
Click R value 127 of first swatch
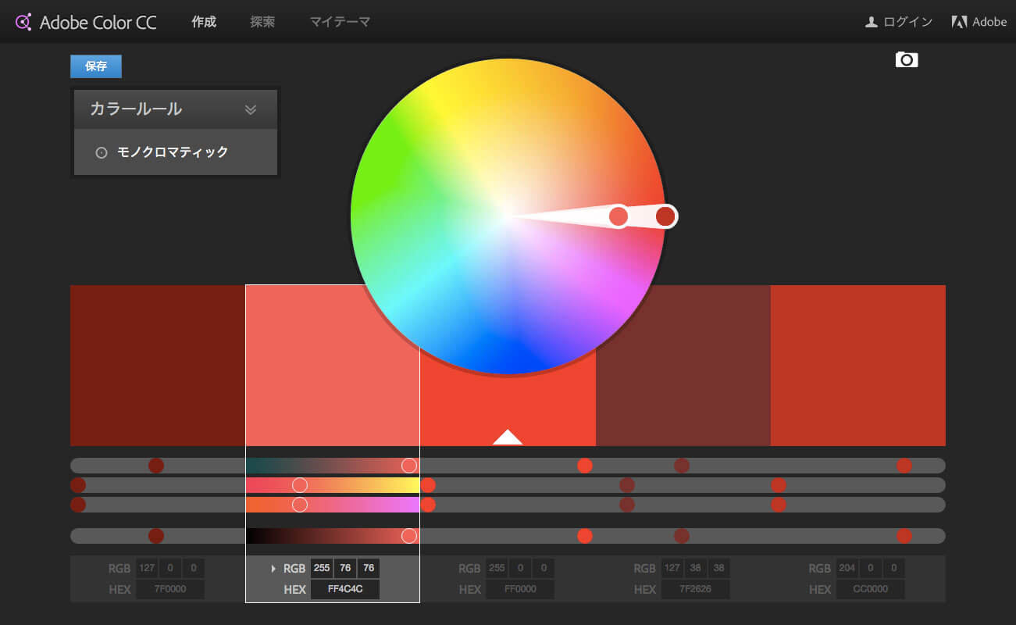click(147, 569)
